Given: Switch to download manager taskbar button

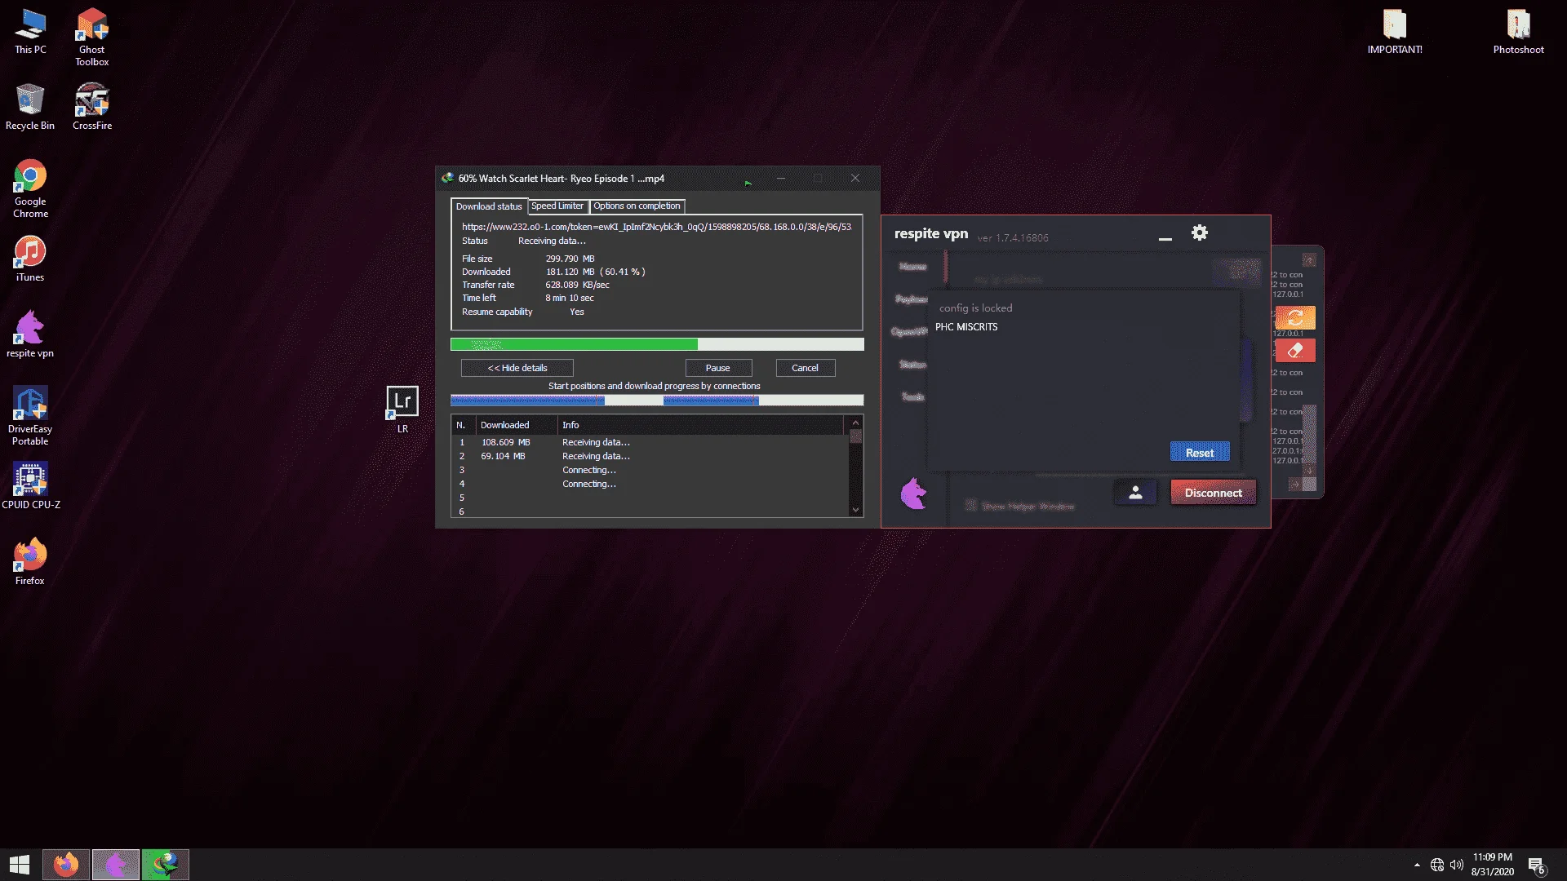Looking at the screenshot, I should (166, 865).
